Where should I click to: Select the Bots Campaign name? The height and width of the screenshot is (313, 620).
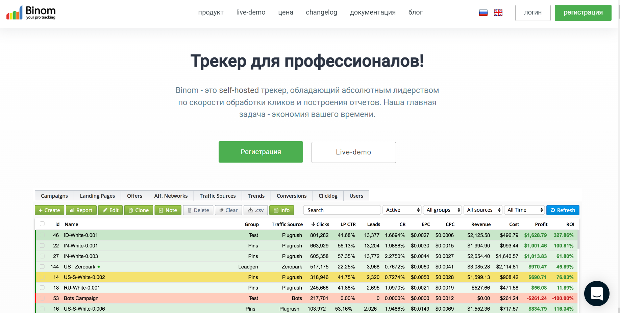pos(81,298)
